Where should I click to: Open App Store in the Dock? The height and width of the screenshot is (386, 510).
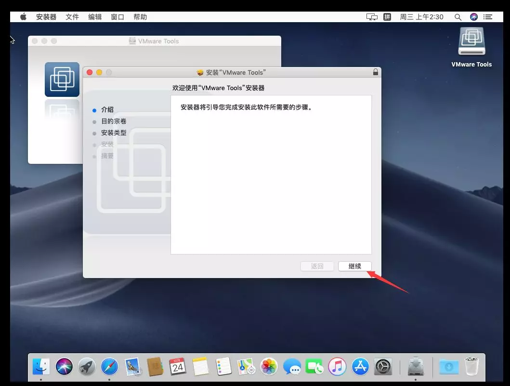tap(360, 366)
